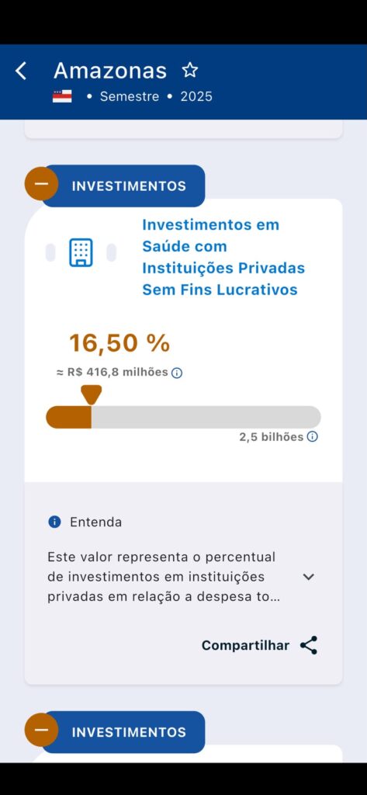The height and width of the screenshot is (795, 367).
Task: Tap the pill left of building icon
Action: (50, 252)
